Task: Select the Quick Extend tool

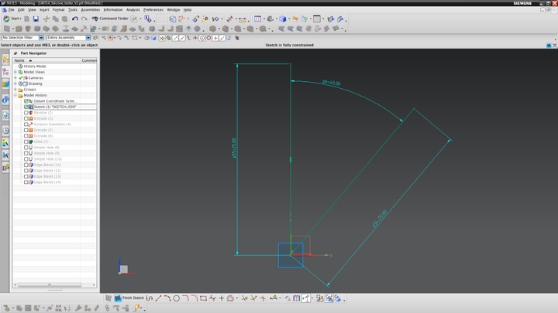Action: click(x=253, y=298)
